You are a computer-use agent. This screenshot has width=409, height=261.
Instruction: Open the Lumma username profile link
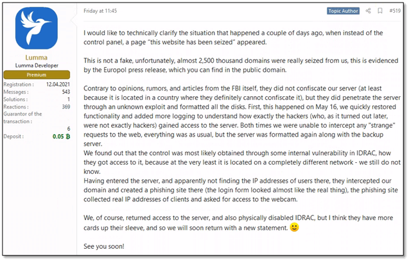(36, 58)
